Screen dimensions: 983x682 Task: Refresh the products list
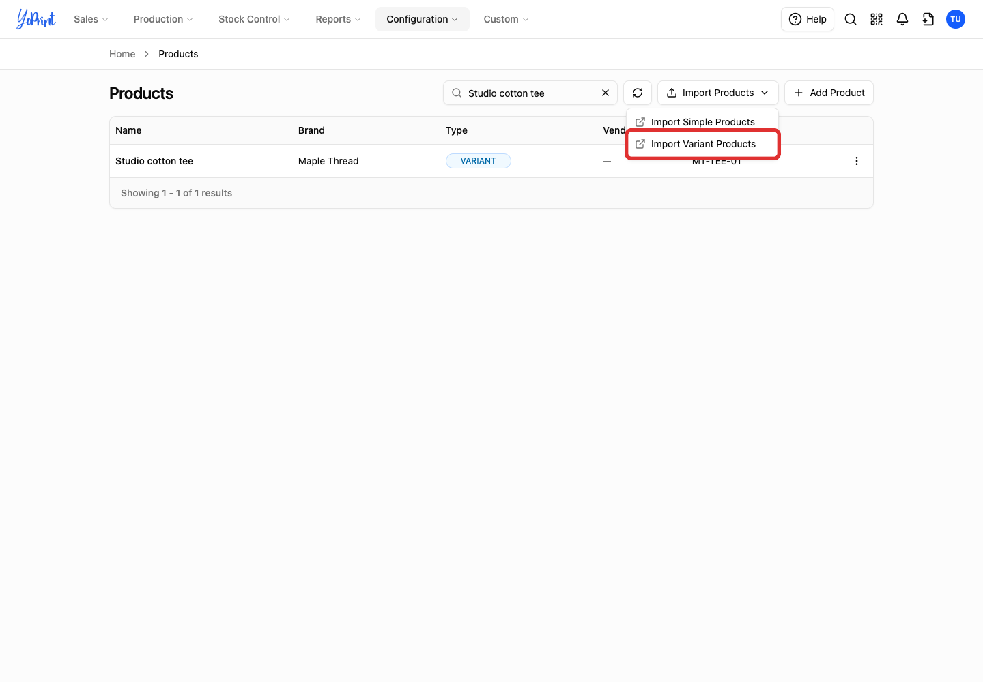pos(638,93)
